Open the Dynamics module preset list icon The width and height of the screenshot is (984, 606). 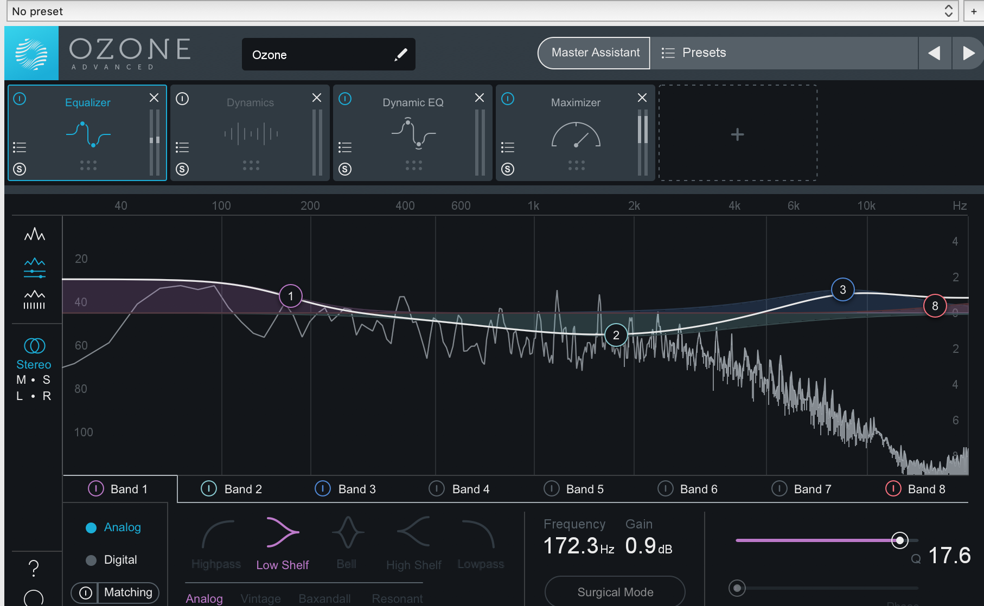[182, 147]
